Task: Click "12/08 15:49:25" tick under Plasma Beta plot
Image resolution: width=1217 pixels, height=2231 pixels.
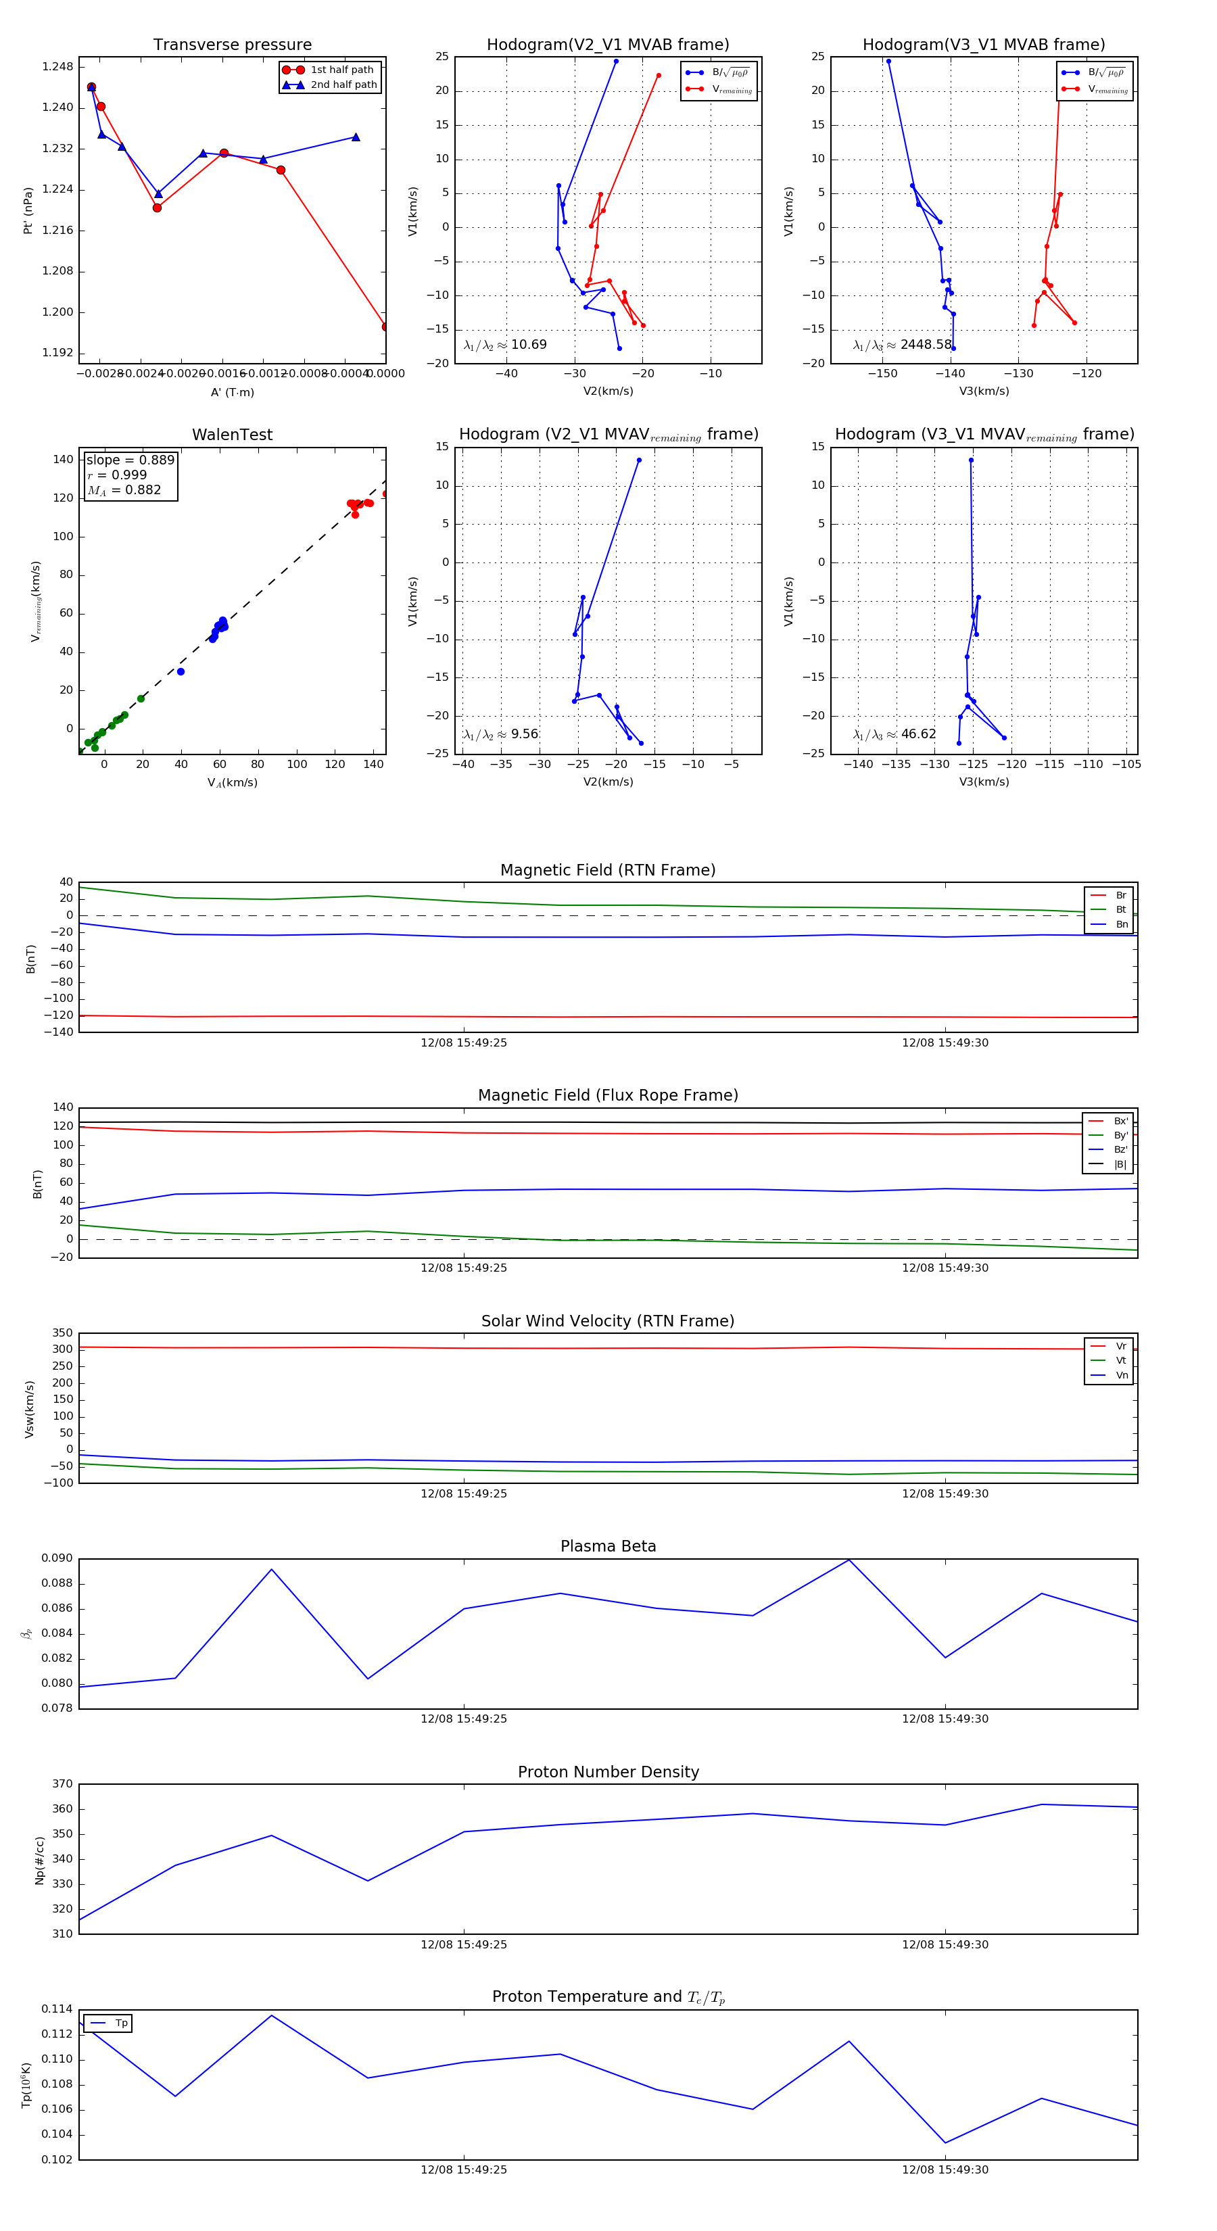Action: pos(464,1719)
